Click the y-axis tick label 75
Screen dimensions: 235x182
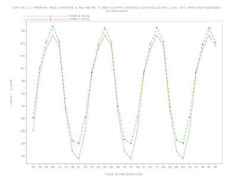pos(23,93)
